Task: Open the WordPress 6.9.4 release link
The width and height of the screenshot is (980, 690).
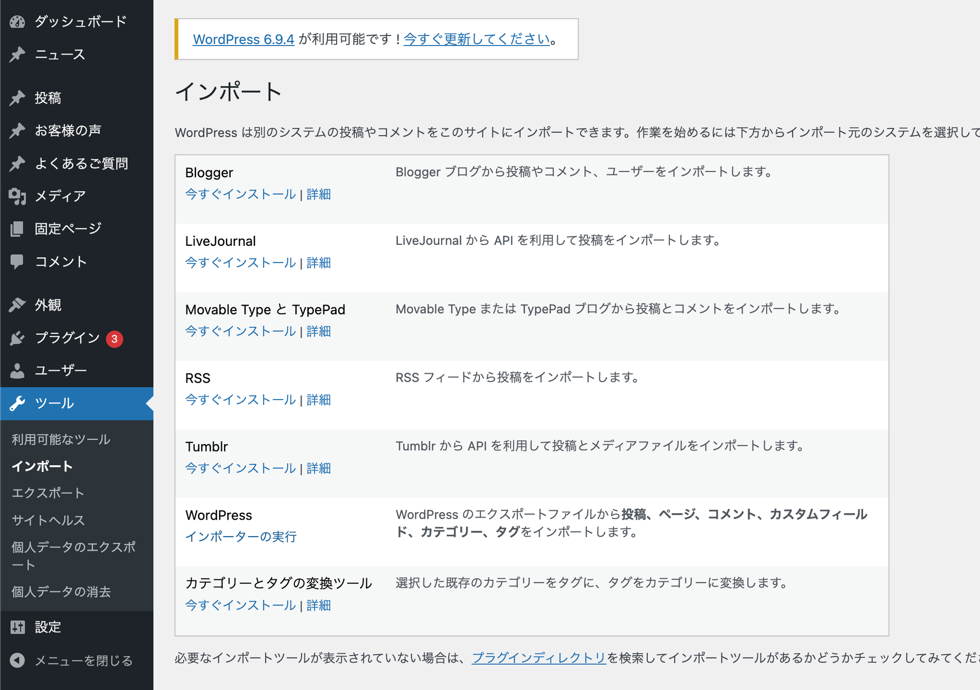Action: 243,39
